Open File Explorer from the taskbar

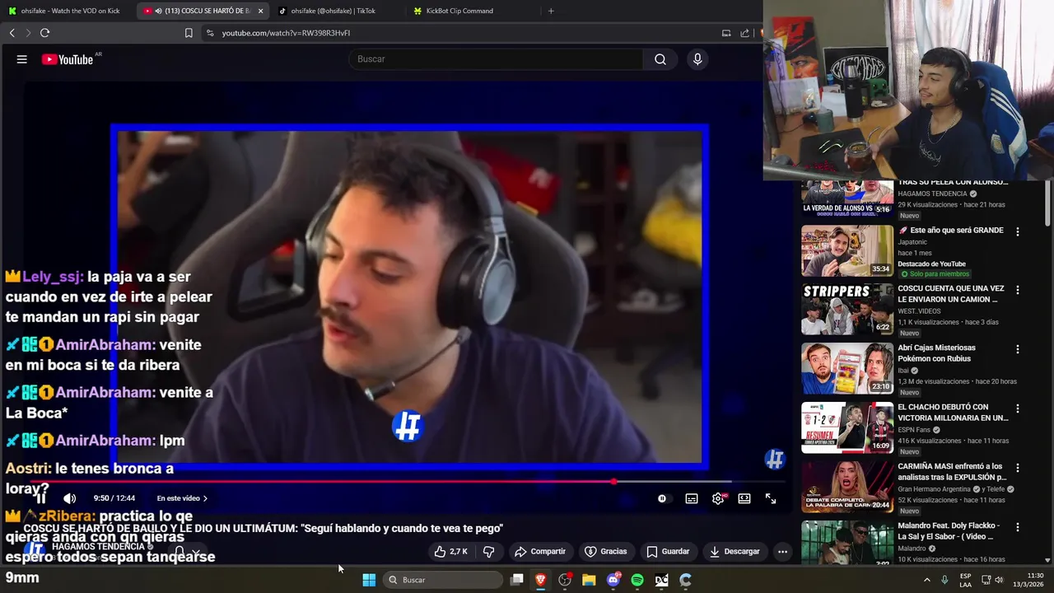[x=589, y=580]
